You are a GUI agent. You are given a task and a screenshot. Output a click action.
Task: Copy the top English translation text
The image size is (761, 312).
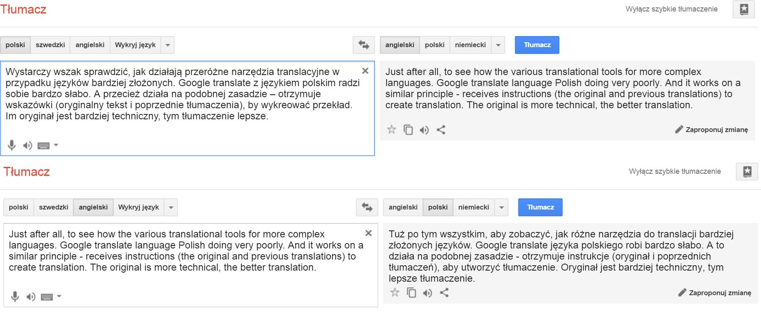pos(408,130)
